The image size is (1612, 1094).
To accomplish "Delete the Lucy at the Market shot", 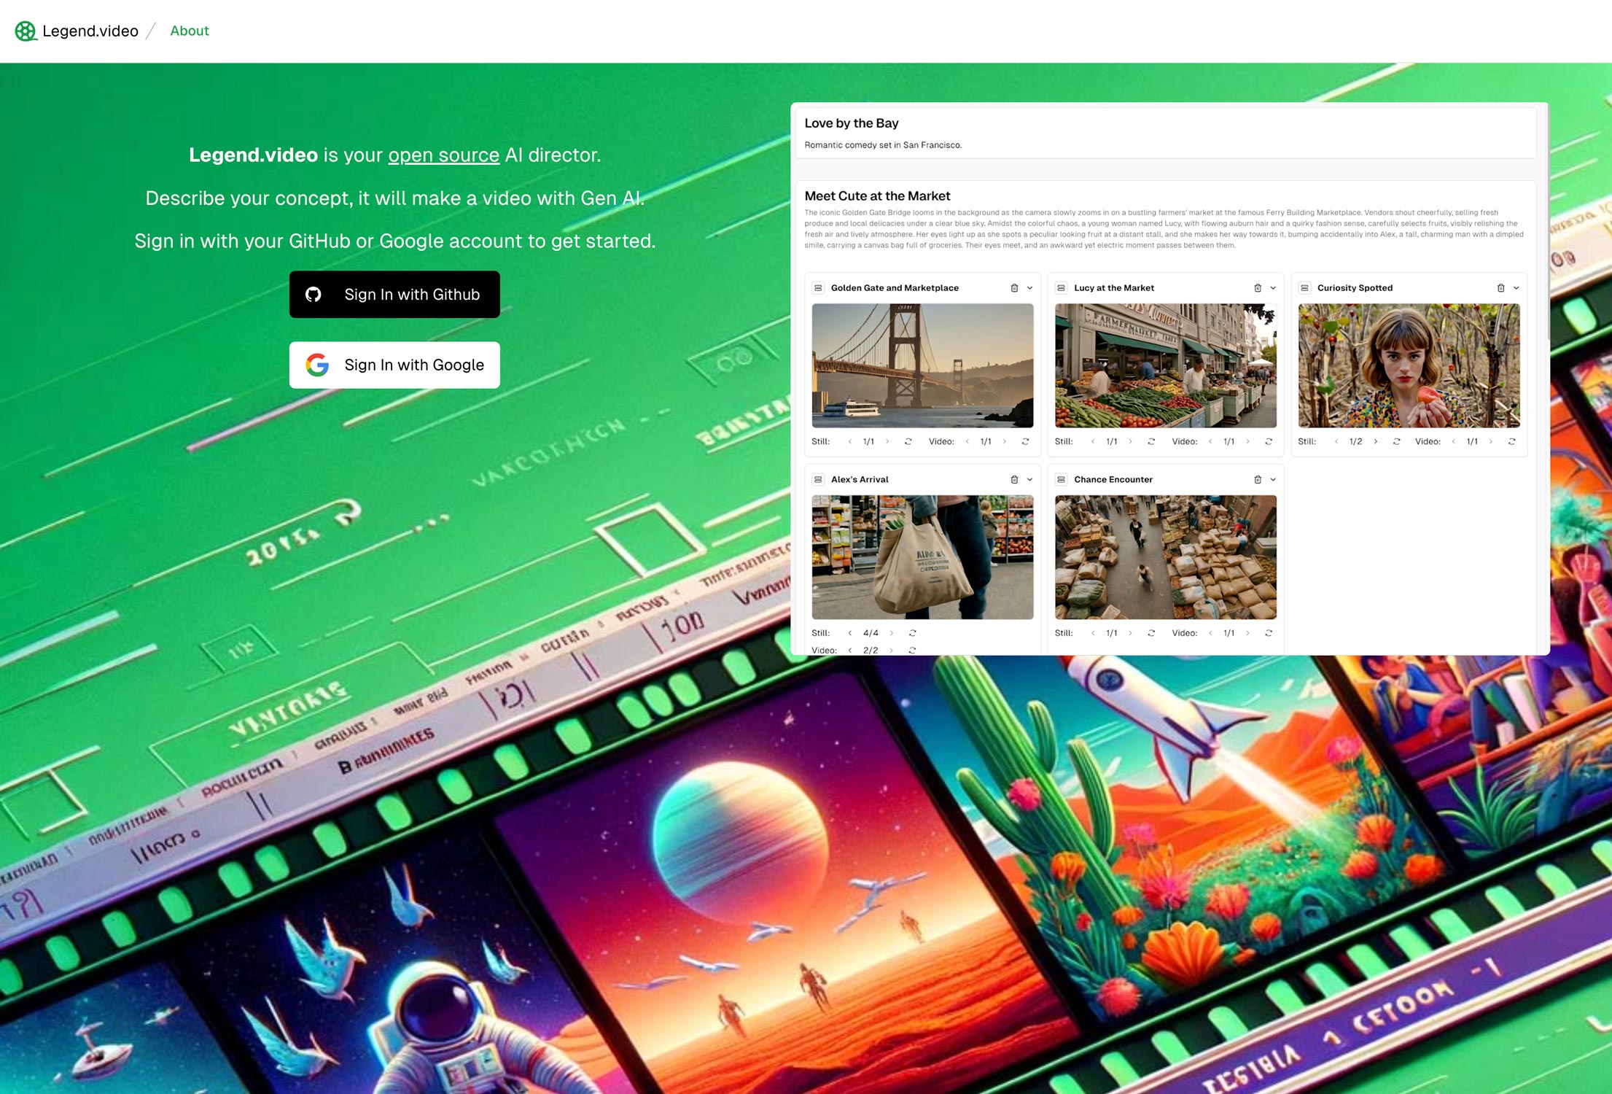I will 1258,288.
